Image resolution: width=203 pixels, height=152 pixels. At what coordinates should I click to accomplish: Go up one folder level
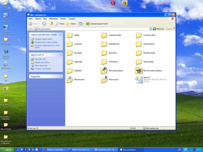[x=52, y=24]
